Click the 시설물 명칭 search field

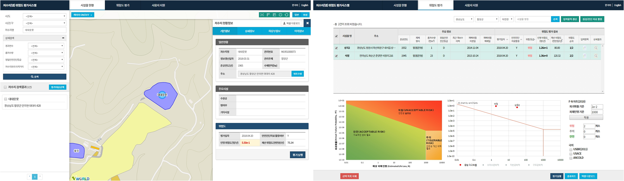point(533,19)
